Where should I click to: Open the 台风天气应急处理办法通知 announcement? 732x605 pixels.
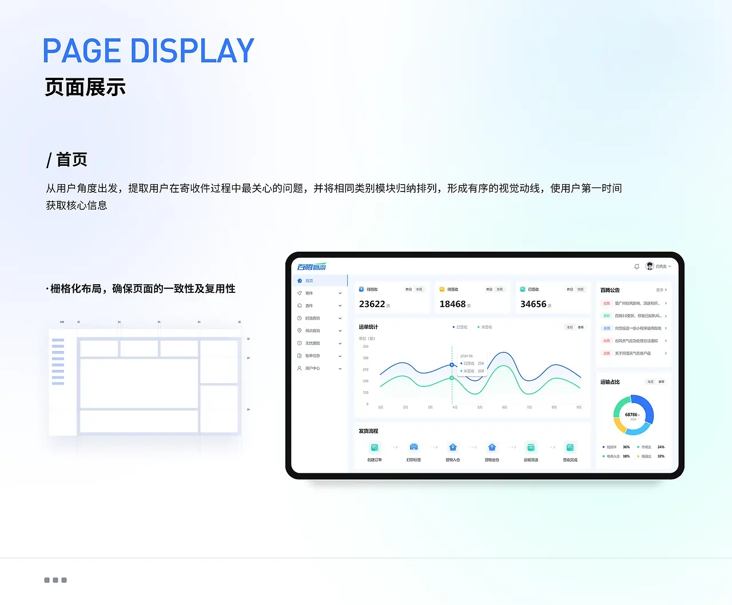[636, 341]
